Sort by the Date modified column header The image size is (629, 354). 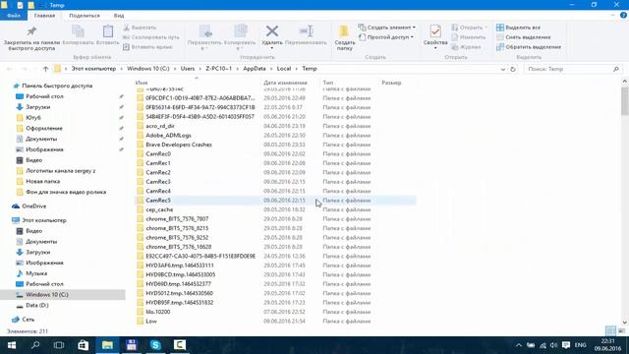[285, 83]
